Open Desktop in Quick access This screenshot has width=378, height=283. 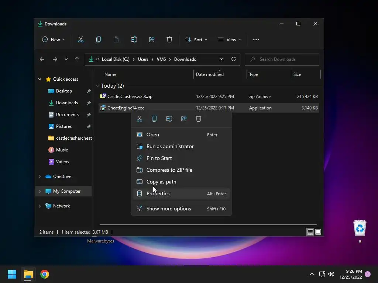tap(63, 91)
